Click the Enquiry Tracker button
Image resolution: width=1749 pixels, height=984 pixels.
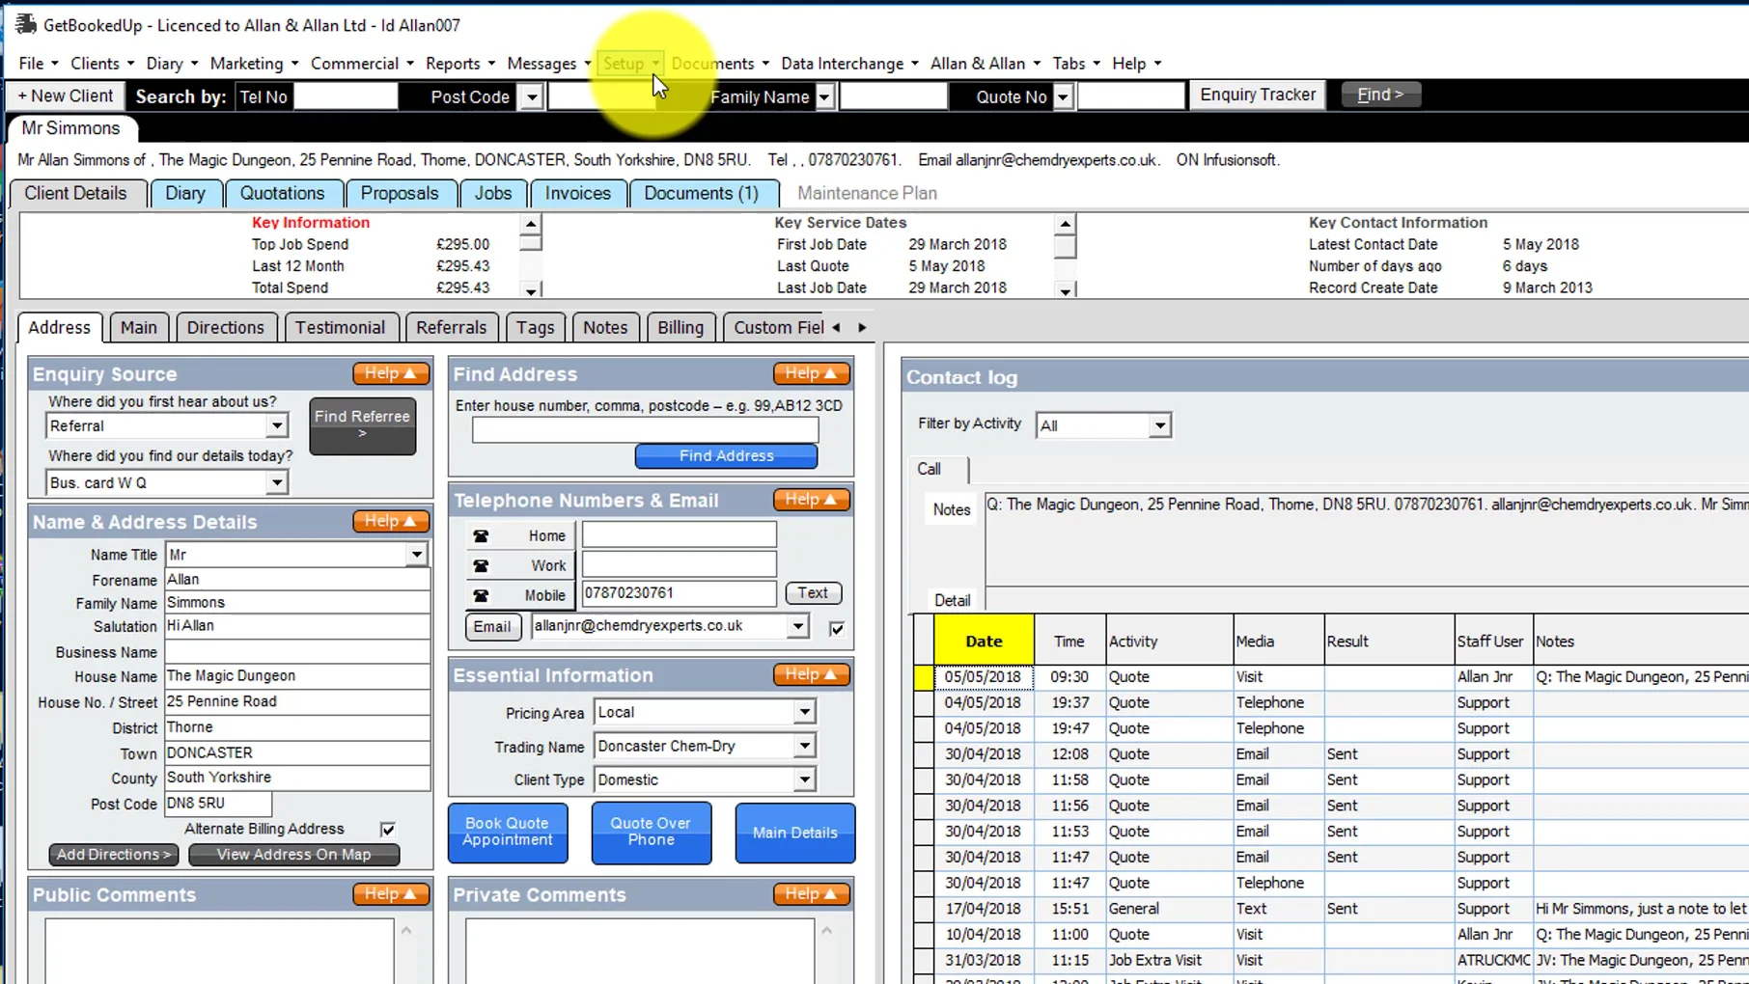click(1258, 95)
